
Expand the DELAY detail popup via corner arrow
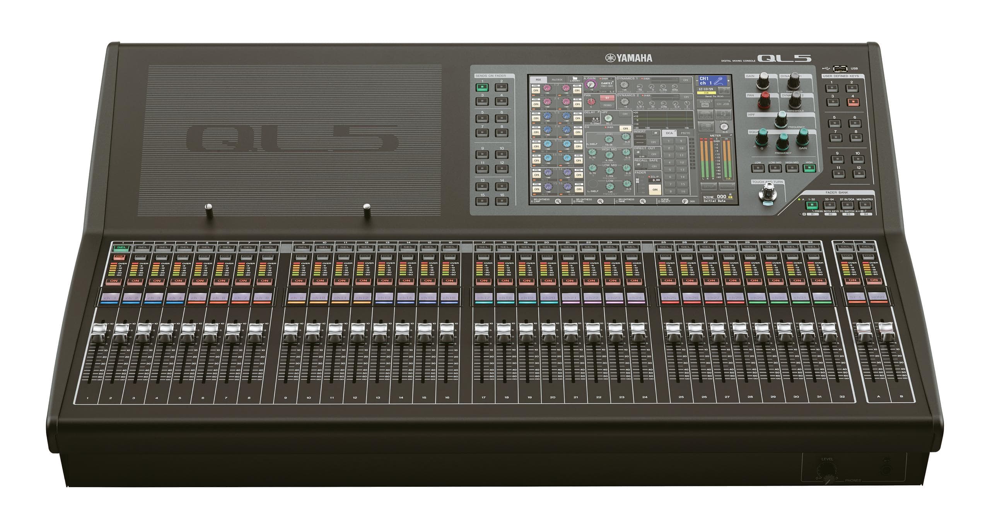pos(598,112)
